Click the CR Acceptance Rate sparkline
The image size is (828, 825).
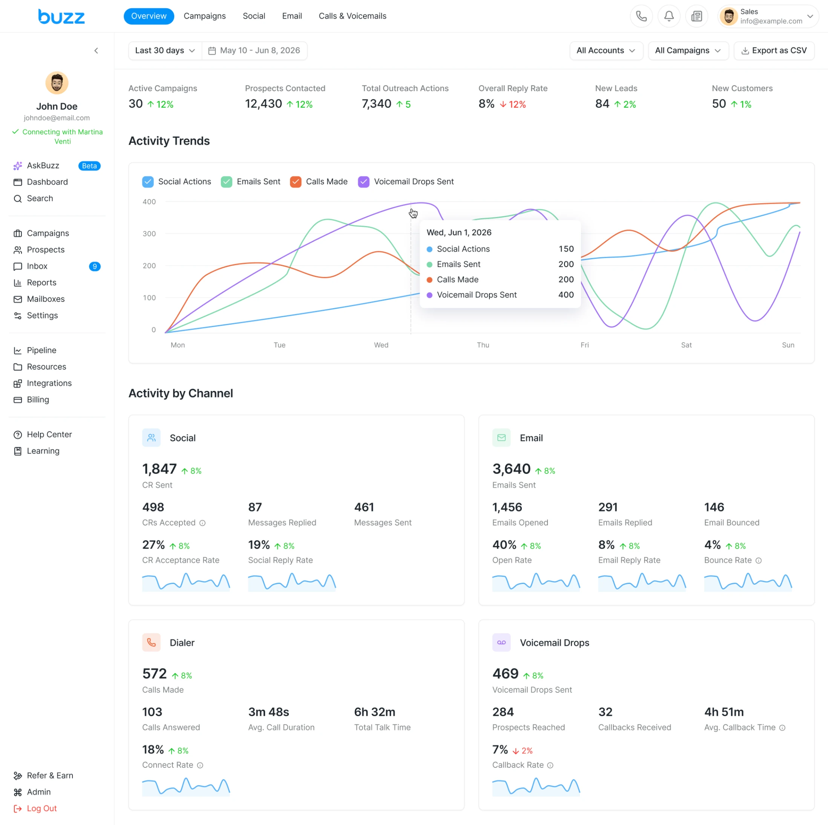[186, 582]
